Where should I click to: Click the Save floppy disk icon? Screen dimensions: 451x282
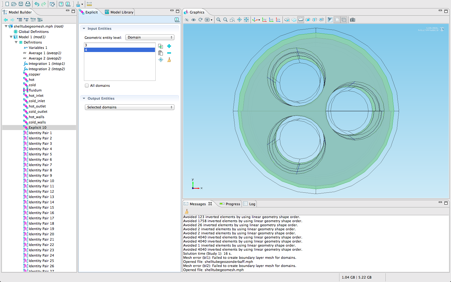coord(21,4)
